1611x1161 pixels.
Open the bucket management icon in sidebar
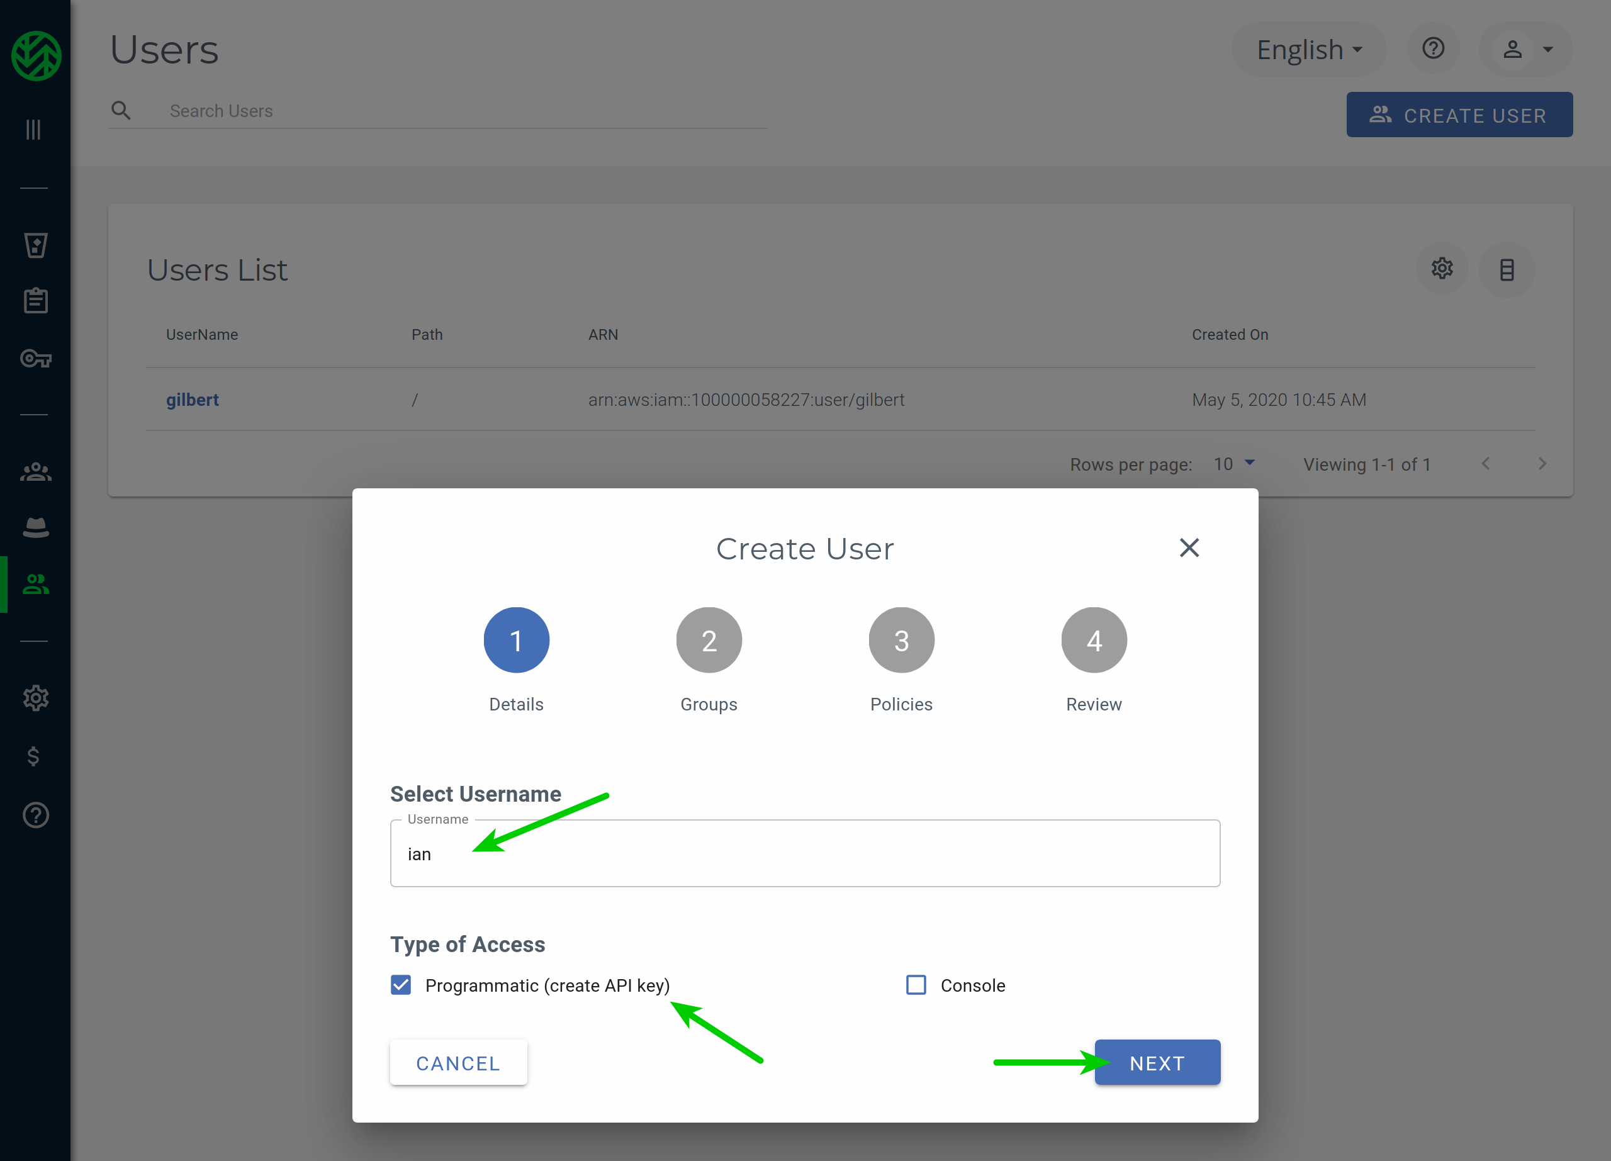tap(35, 245)
